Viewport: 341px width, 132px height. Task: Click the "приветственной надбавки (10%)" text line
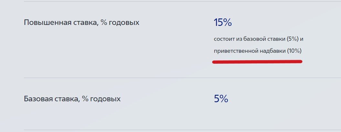[258, 51]
